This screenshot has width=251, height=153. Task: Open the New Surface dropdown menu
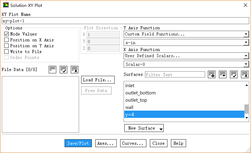point(144,128)
